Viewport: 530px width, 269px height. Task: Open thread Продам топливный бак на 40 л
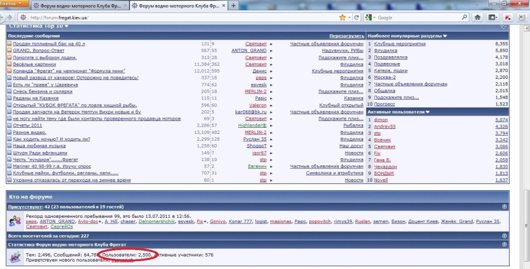click(49, 44)
